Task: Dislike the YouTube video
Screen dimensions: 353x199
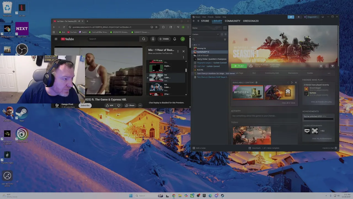Action: point(119,105)
